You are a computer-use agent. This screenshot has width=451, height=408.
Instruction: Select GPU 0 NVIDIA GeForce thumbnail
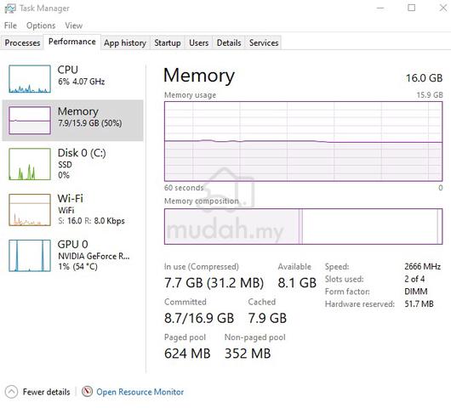point(30,256)
